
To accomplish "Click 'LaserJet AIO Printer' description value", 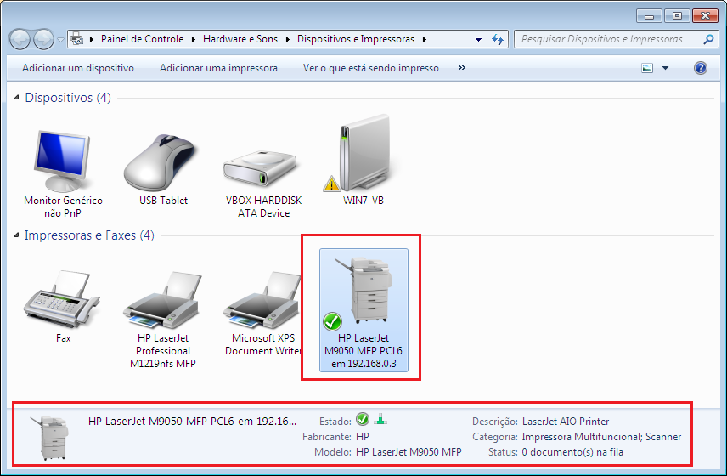I will 565,422.
